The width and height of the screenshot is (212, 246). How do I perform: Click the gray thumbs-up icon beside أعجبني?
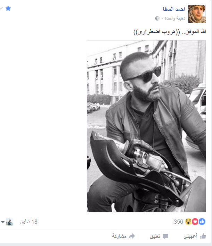point(203,236)
